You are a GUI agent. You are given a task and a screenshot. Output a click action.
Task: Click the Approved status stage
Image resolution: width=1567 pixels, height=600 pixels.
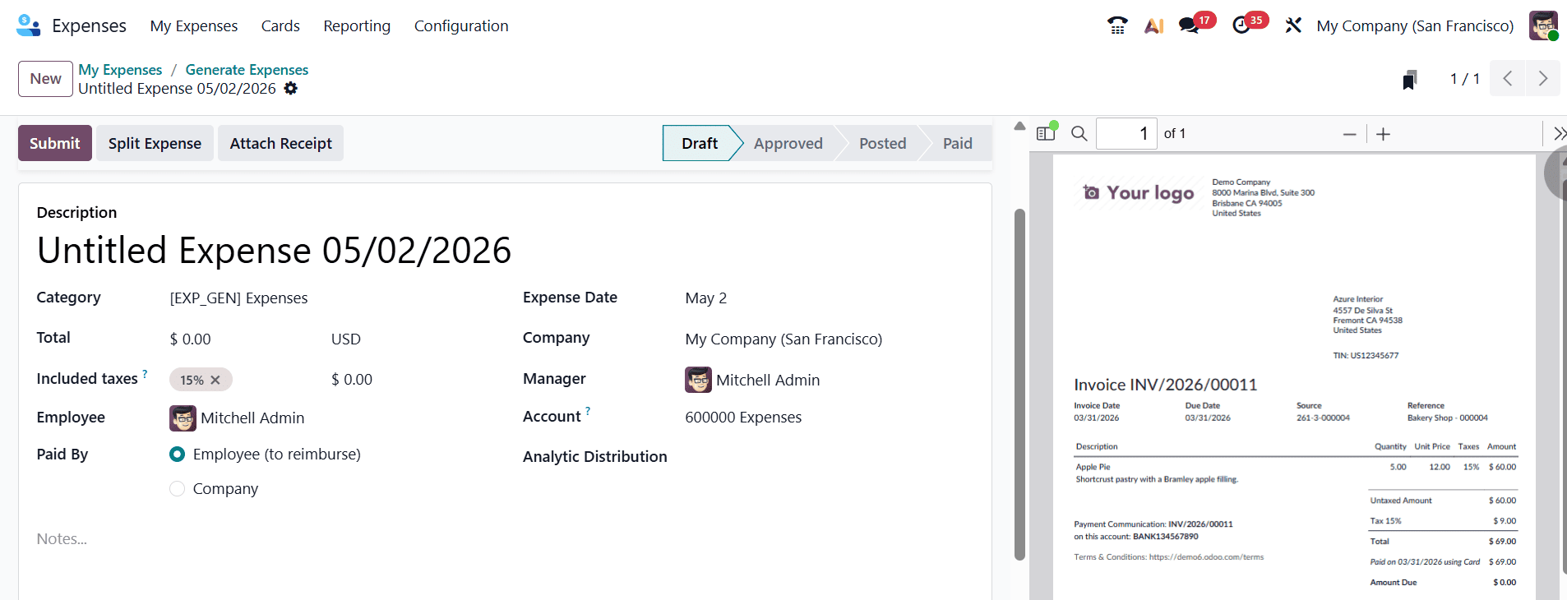(x=788, y=143)
